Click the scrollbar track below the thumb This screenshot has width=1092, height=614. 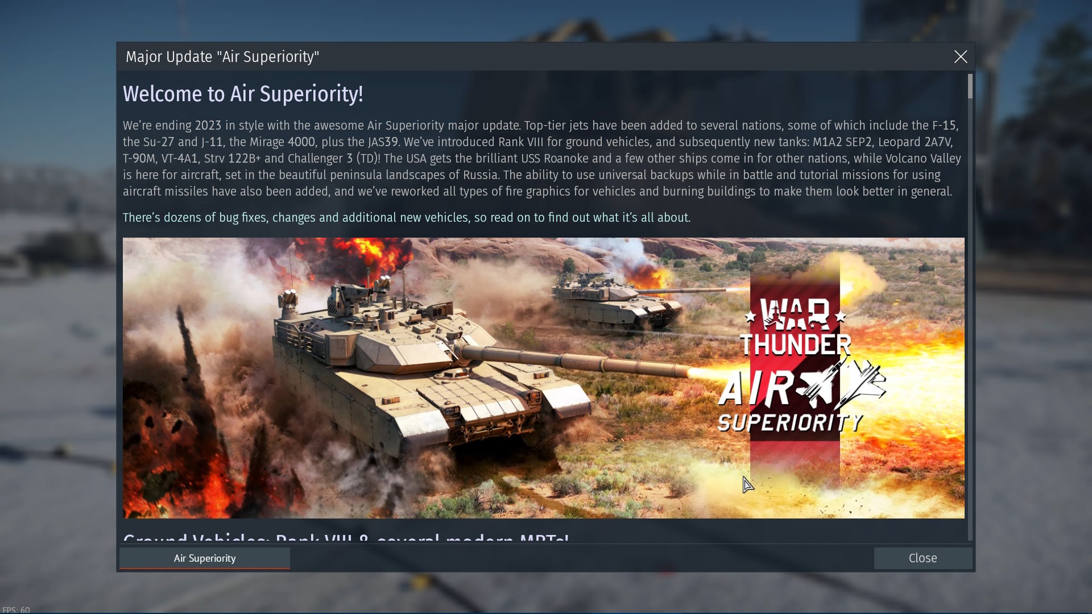pos(970,318)
